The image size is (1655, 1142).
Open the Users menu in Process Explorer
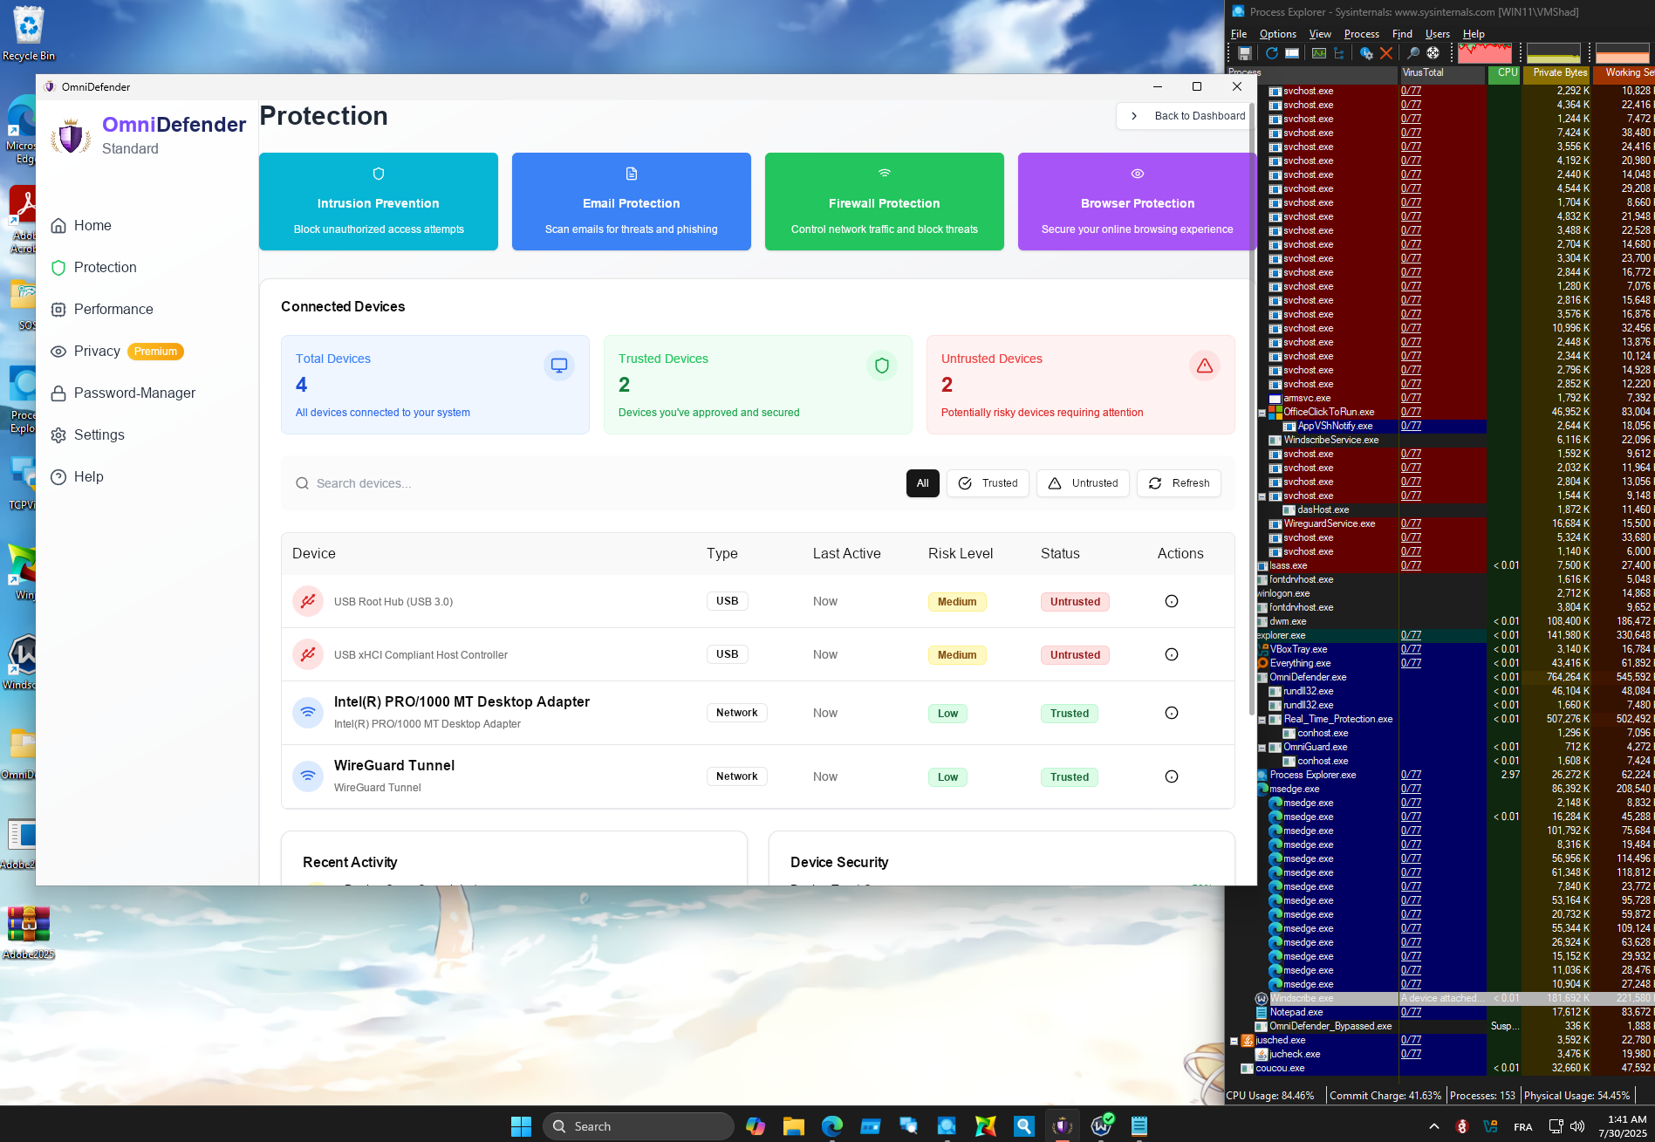[1438, 34]
